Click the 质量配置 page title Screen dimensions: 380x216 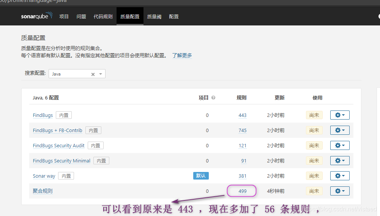pyautogui.click(x=33, y=38)
